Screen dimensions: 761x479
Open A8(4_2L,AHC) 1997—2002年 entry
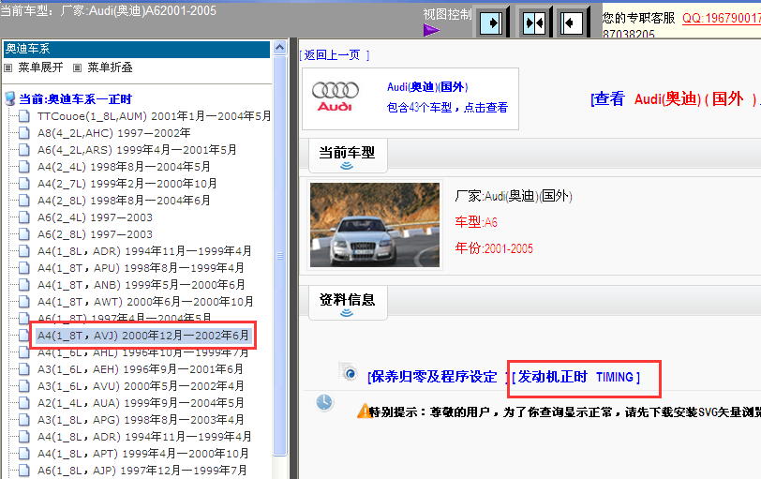(x=113, y=133)
